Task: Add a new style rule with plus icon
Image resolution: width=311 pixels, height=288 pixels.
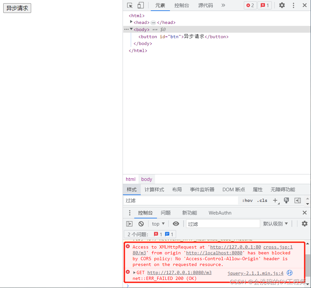Action: pyautogui.click(x=275, y=201)
